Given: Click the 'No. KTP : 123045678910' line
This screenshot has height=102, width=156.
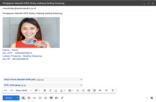Looking at the screenshot, I should click(17, 53).
